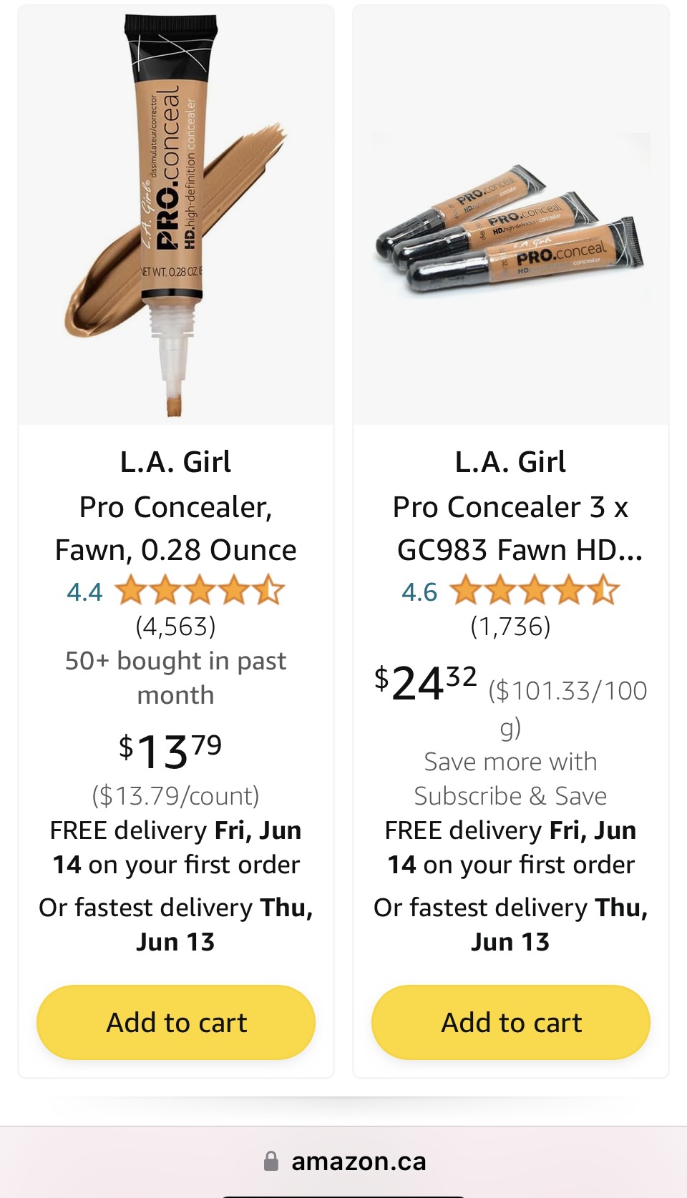Image resolution: width=687 pixels, height=1198 pixels.
Task: Tap the 4.6 rating number
Action: 419,592
